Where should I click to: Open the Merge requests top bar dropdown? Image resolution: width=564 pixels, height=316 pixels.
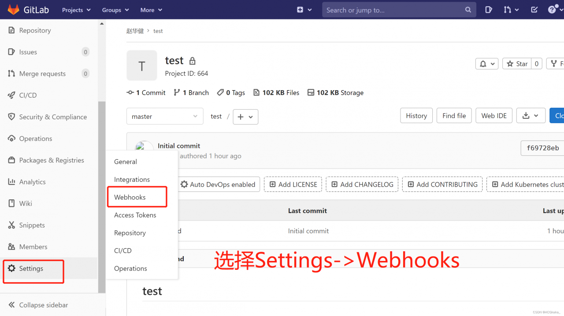tap(511, 10)
